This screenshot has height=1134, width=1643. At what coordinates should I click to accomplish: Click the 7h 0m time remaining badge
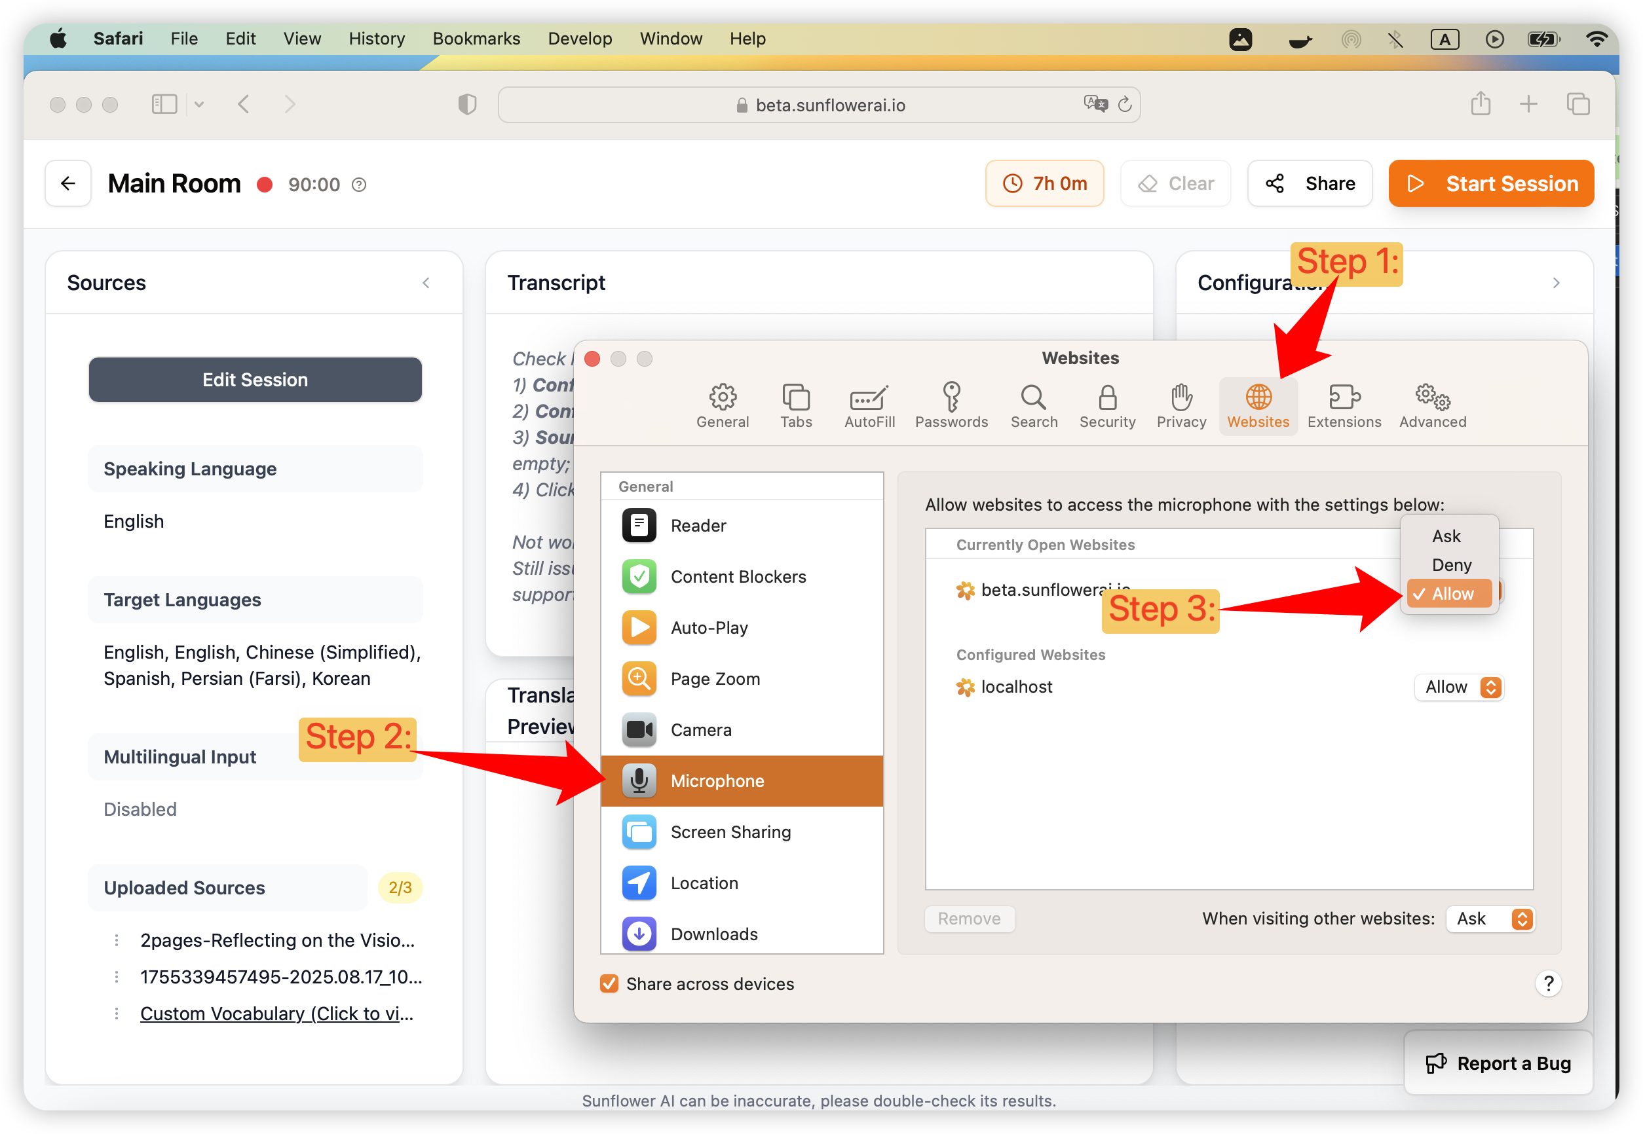coord(1044,183)
